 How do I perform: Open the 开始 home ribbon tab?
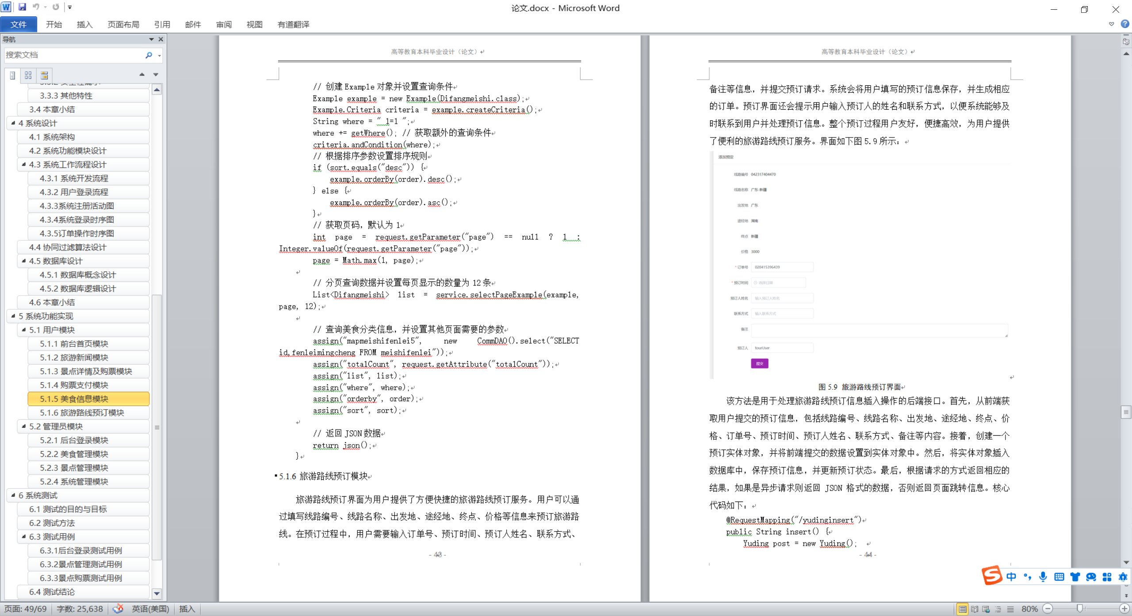[54, 24]
